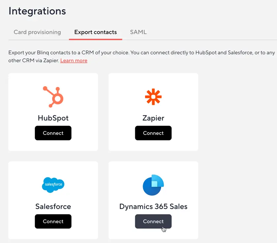Open the Learn more link
The image size is (277, 243).
tap(74, 60)
